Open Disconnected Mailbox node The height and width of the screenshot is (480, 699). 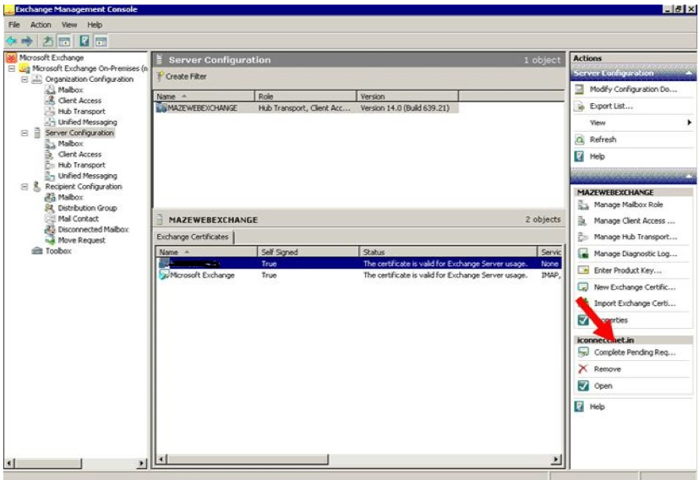pyautogui.click(x=93, y=229)
